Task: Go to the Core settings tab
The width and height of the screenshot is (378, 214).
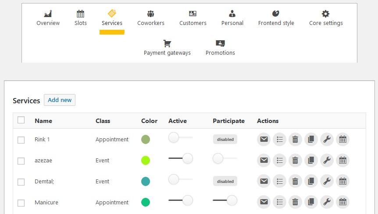Action: tap(326, 18)
